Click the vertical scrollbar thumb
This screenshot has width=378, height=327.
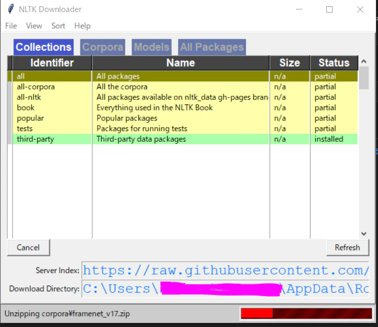tap(364, 78)
